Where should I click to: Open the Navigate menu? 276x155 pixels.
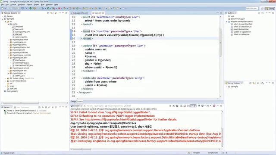21,5
